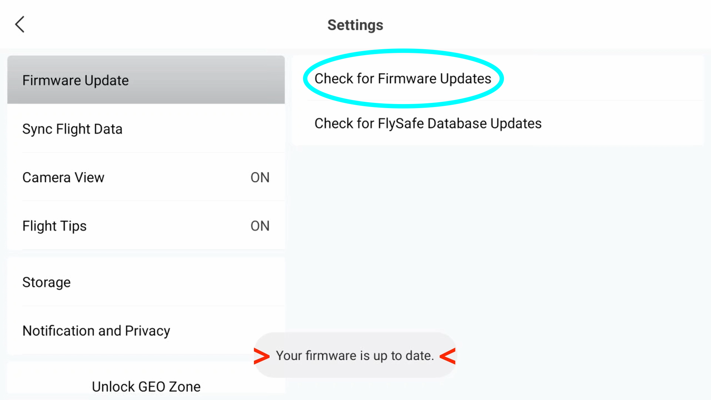Viewport: 711px width, 400px height.
Task: Toggle Camera View ON setting
Action: (x=146, y=177)
